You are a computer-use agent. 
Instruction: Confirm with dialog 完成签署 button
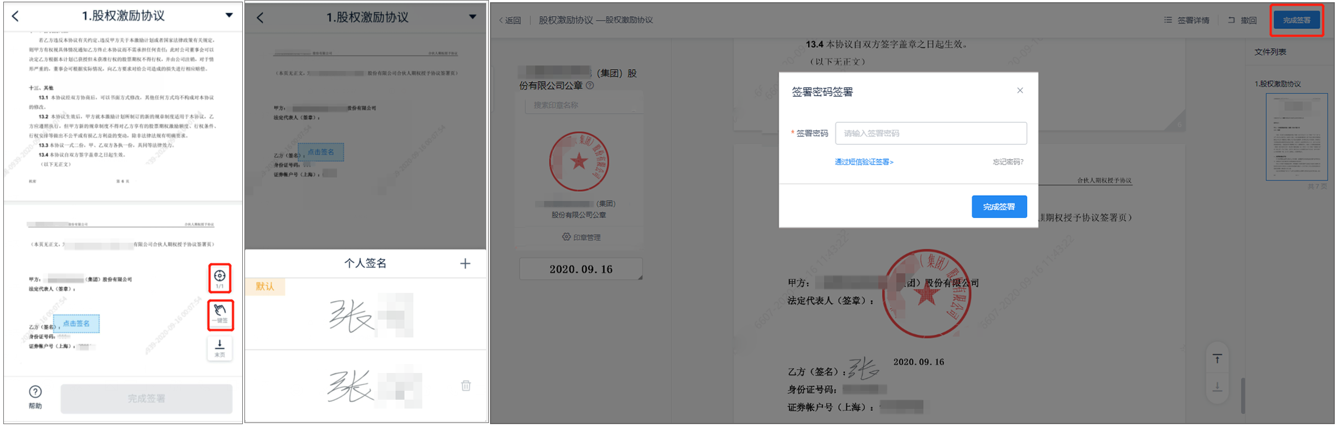coord(999,207)
